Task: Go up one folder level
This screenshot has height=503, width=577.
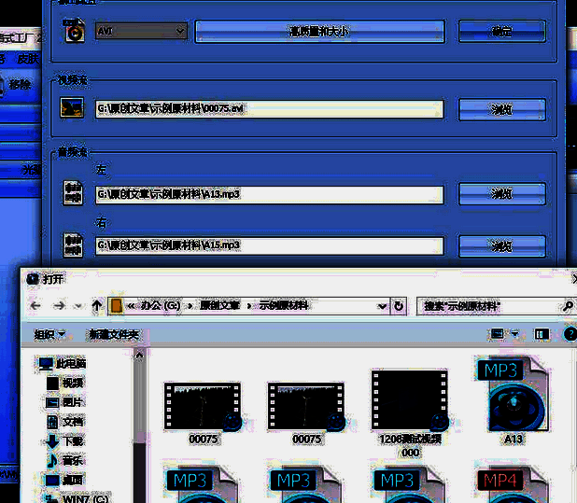Action: [96, 306]
